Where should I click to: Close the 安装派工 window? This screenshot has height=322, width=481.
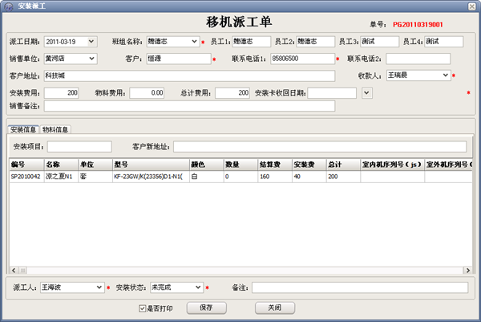[x=471, y=6]
